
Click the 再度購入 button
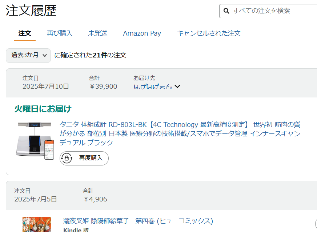click(x=84, y=158)
